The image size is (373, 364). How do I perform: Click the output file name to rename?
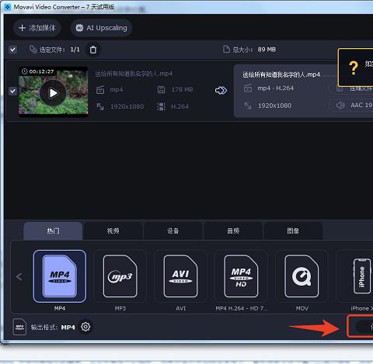point(281,75)
